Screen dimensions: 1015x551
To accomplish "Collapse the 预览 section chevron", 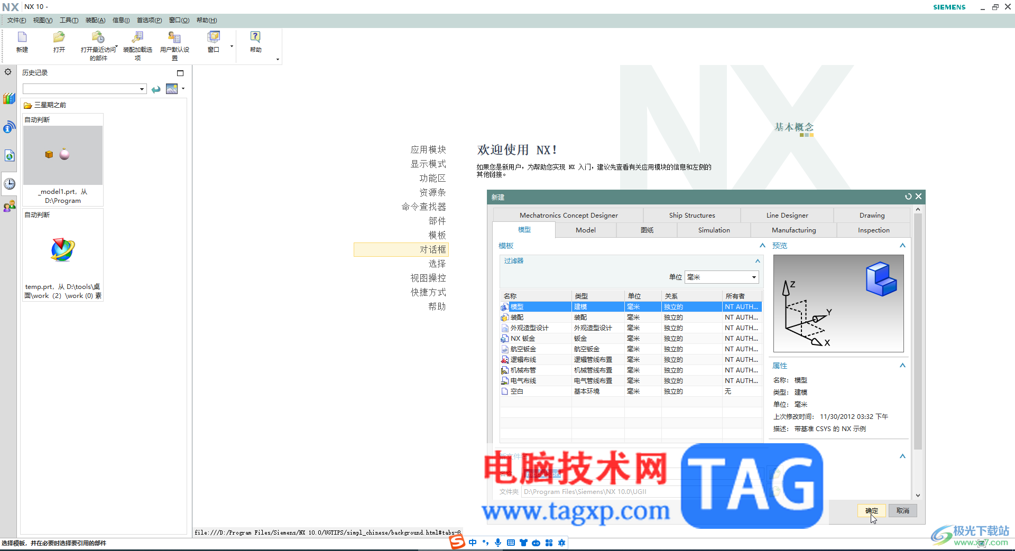I will (902, 245).
